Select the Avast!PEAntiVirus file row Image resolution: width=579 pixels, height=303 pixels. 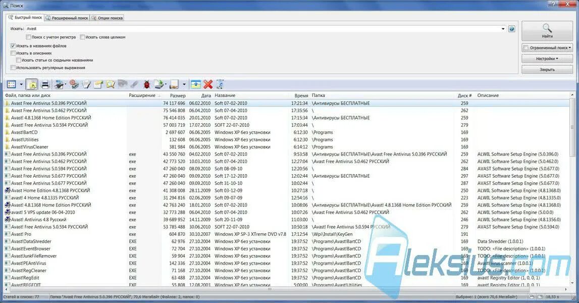286,264
